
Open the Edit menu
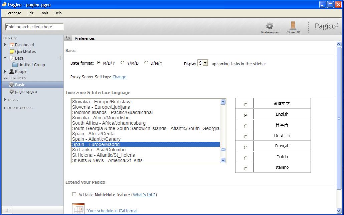pos(30,13)
